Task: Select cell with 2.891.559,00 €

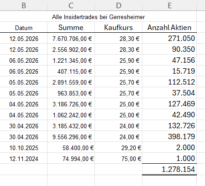Action: point(71,82)
